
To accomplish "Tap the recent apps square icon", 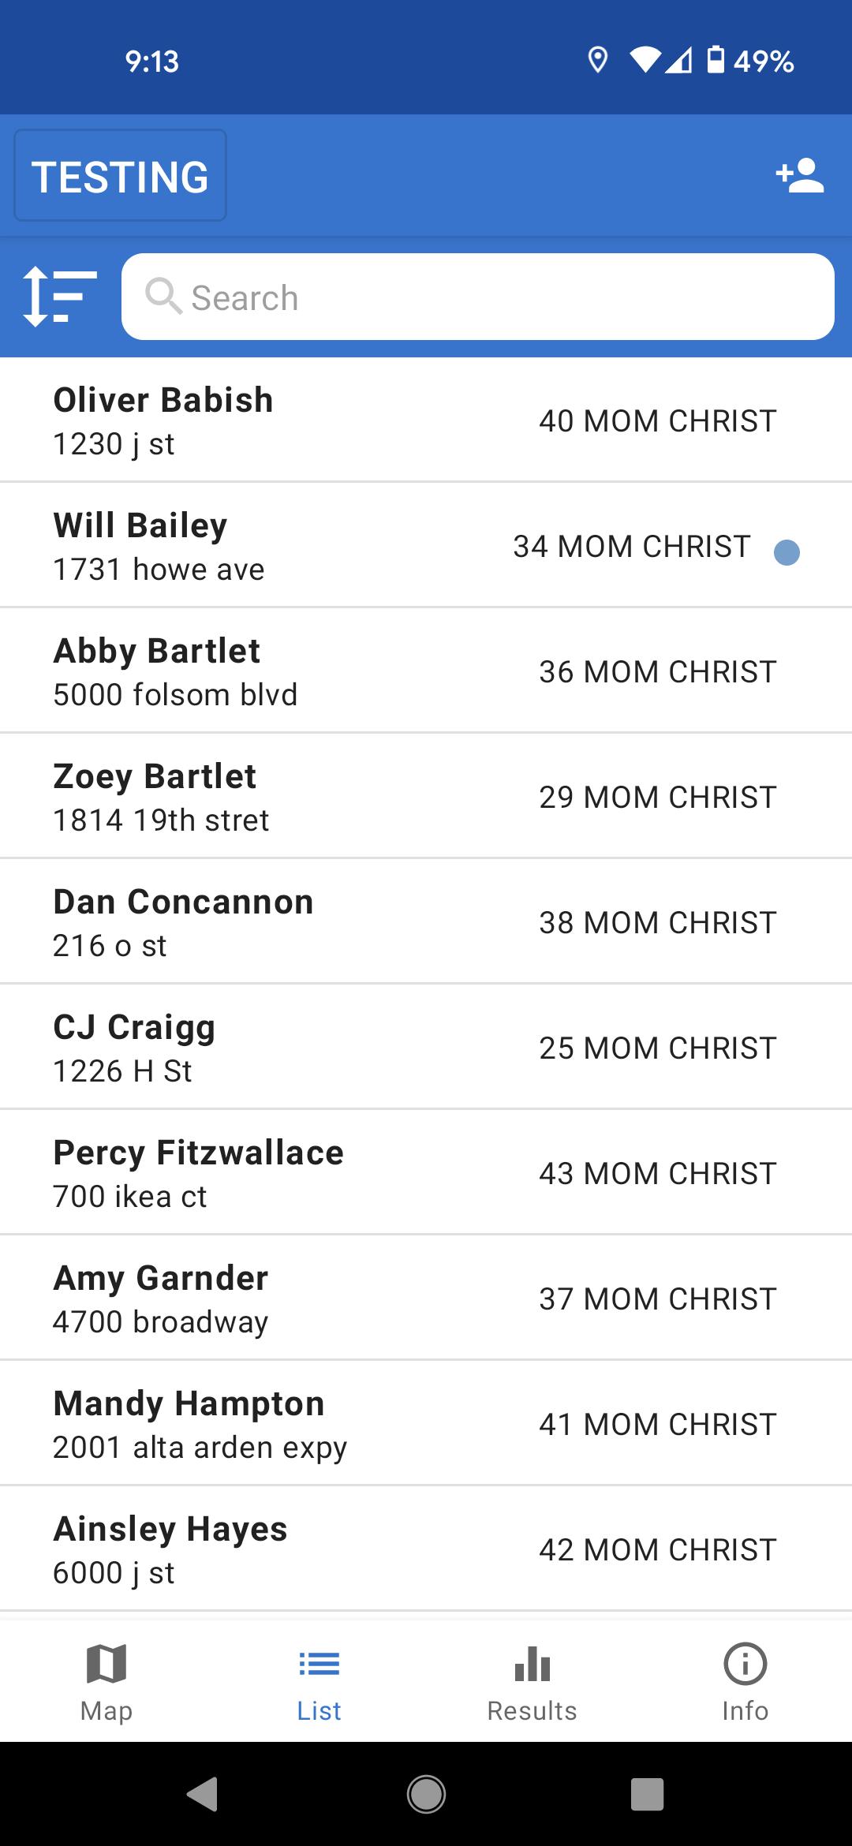I will point(647,1794).
